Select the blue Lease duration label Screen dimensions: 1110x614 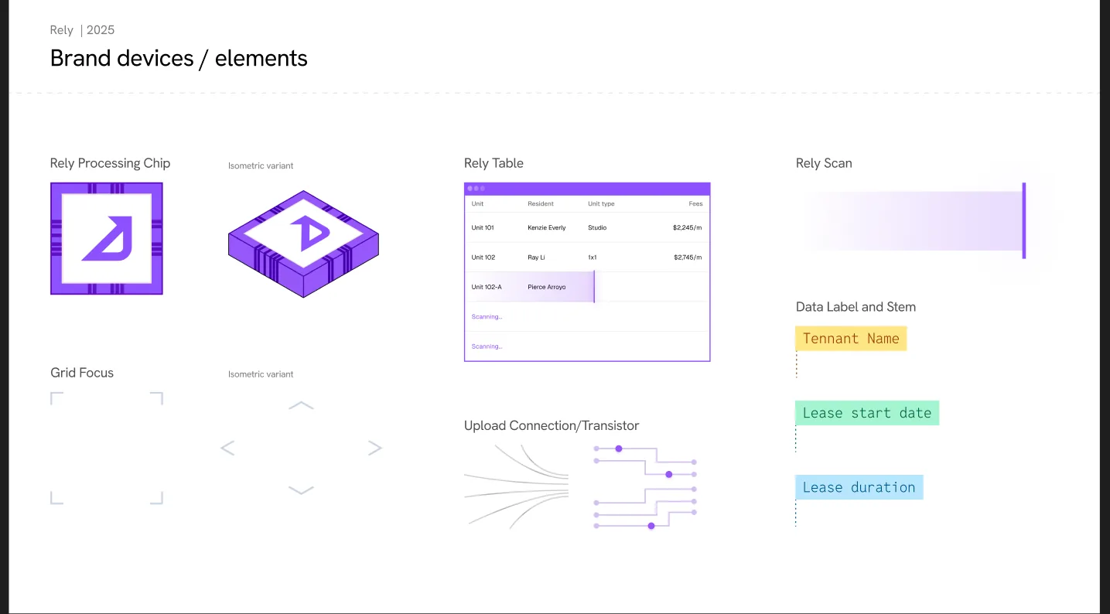[x=859, y=487]
